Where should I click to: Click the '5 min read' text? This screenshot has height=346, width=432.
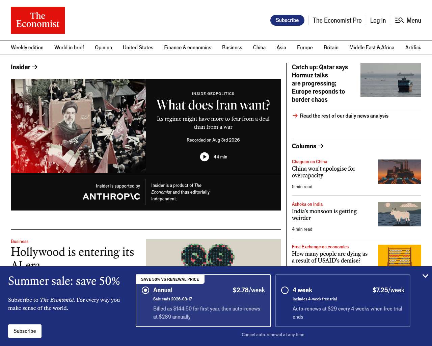point(302,187)
